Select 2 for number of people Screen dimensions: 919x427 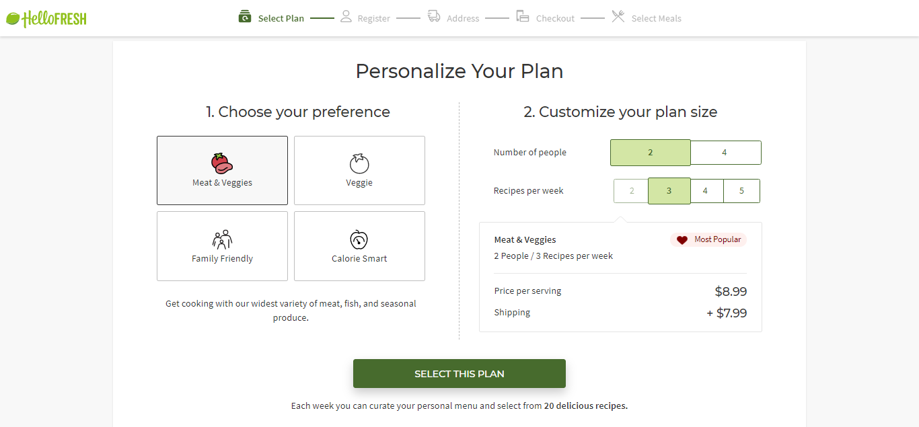[650, 153]
